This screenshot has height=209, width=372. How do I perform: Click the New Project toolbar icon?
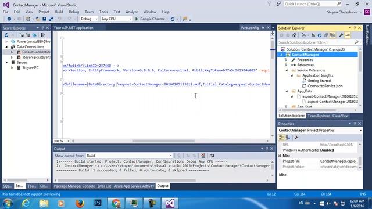pyautogui.click(x=28, y=19)
